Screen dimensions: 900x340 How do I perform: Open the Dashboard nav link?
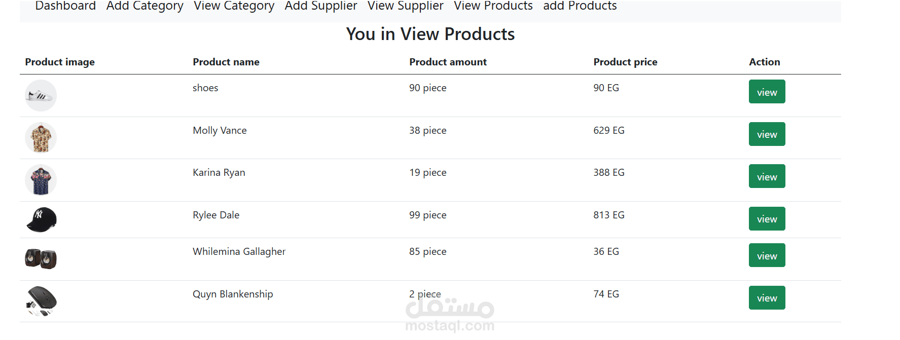pyautogui.click(x=65, y=6)
